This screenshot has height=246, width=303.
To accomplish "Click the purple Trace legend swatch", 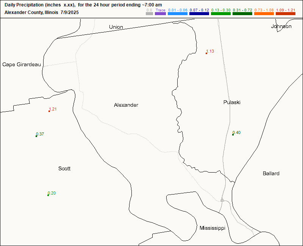I will pos(160,14).
